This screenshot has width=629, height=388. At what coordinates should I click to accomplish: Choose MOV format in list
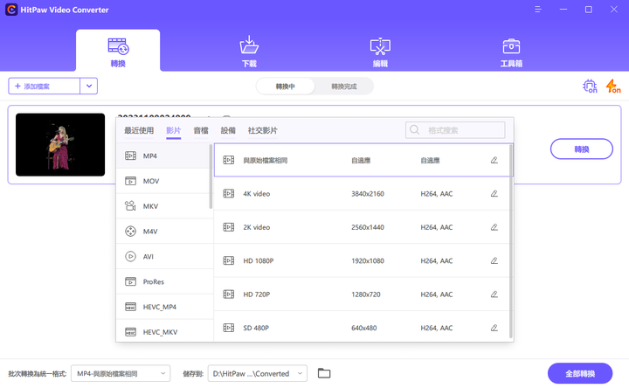162,181
